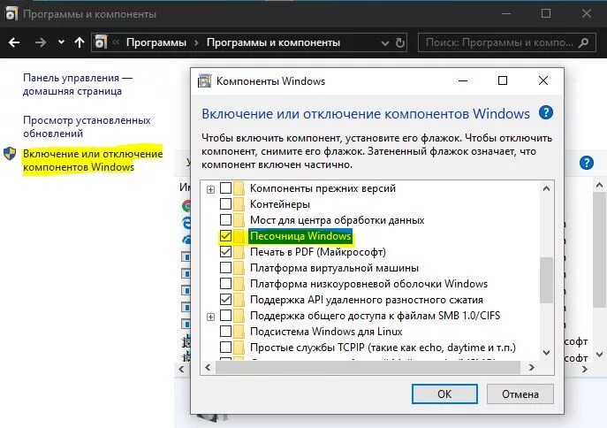Click the shield icon beside components link
607x428 pixels.
(x=10, y=153)
